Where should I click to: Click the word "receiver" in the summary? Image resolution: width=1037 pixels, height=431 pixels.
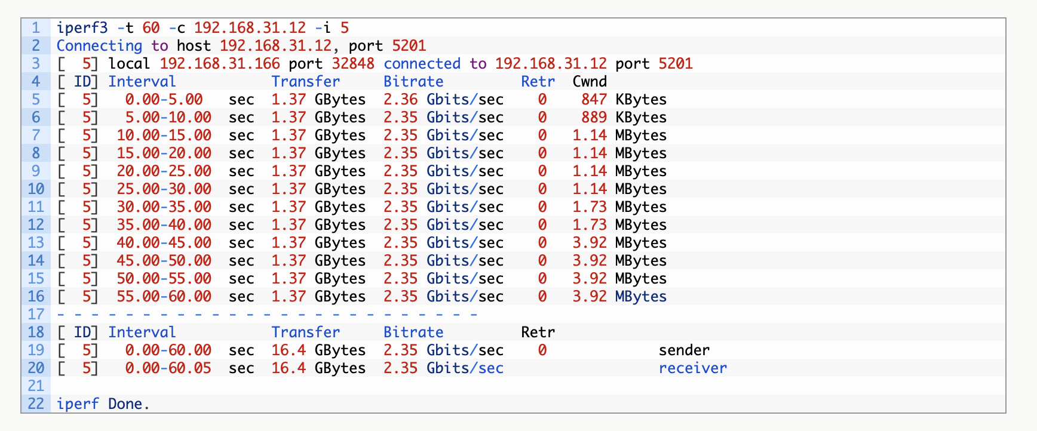click(x=693, y=368)
